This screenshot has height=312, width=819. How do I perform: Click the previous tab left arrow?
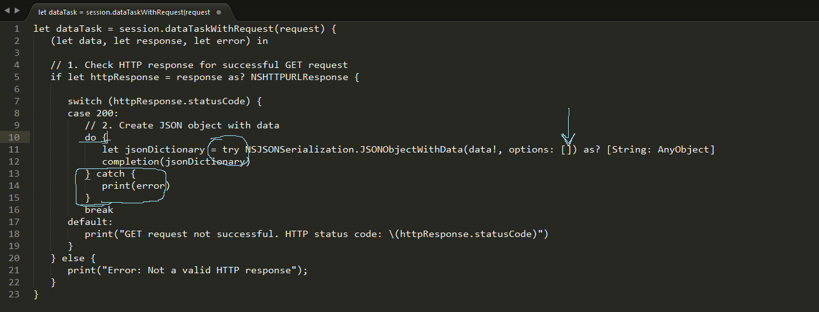(7, 11)
